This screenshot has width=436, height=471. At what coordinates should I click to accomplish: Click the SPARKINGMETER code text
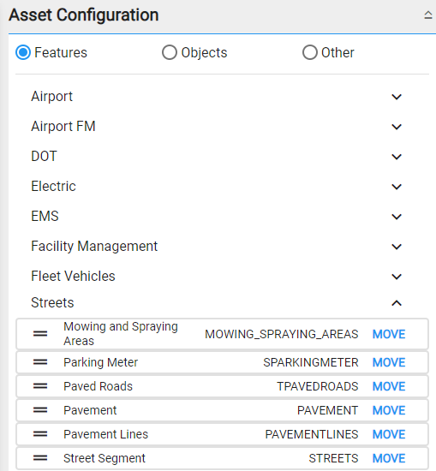click(x=311, y=362)
